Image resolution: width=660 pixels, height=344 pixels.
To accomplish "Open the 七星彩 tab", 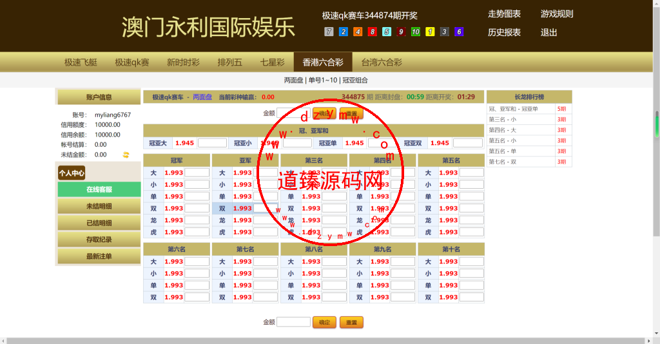I will click(273, 62).
